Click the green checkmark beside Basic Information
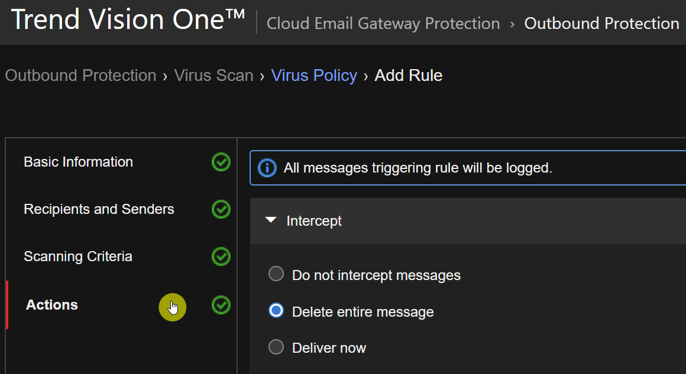 tap(221, 162)
